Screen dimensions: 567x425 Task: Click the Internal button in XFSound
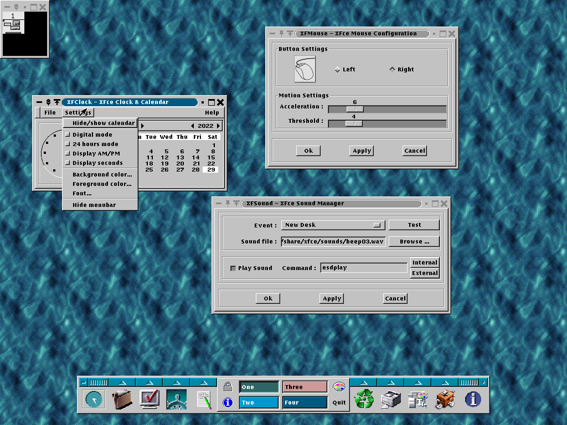coord(425,262)
